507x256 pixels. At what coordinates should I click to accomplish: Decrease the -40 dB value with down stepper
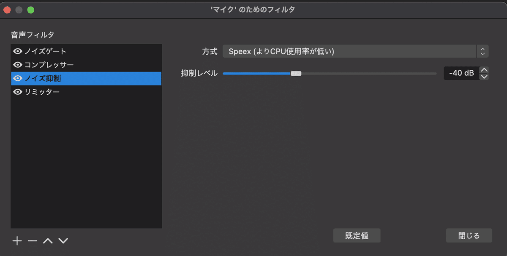tap(484, 76)
